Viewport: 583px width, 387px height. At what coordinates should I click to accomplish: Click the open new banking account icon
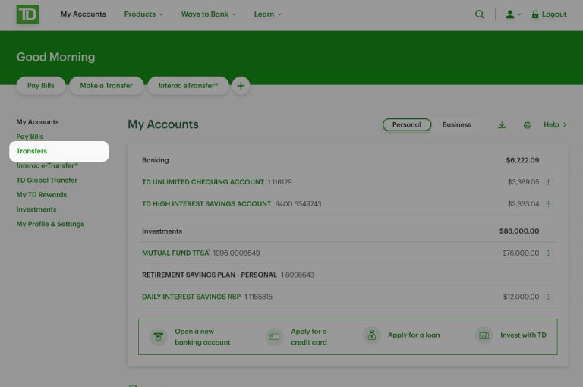[159, 337]
